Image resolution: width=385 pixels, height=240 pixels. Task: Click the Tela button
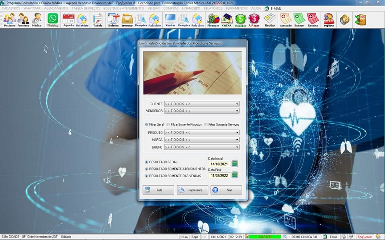tap(158, 190)
